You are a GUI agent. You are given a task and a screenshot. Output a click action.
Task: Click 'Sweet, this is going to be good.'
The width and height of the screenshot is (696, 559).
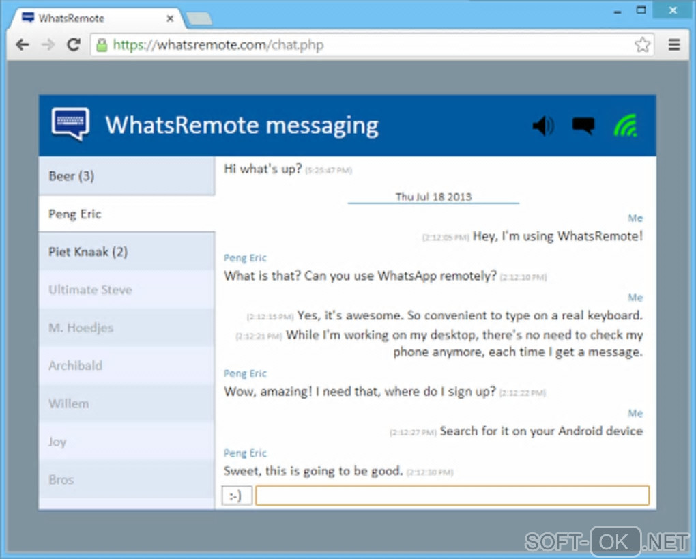pos(313,471)
